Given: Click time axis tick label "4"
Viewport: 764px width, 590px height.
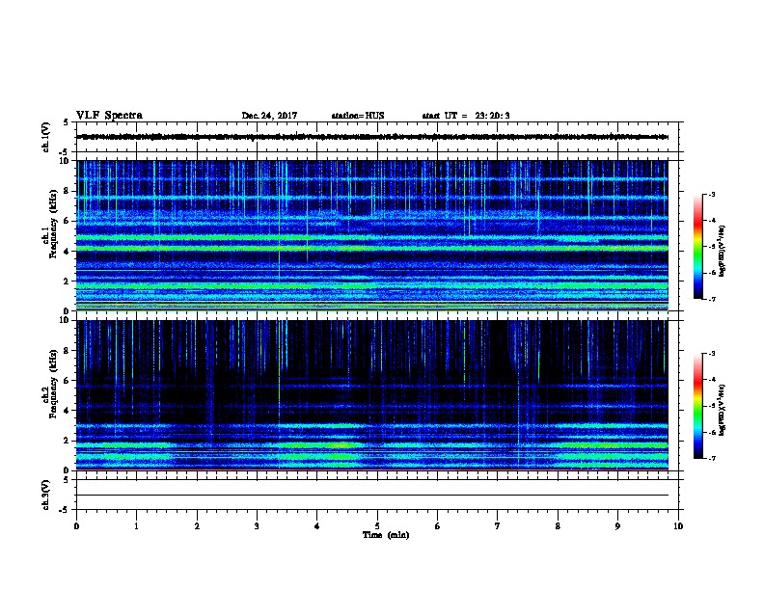Looking at the screenshot, I should (317, 526).
